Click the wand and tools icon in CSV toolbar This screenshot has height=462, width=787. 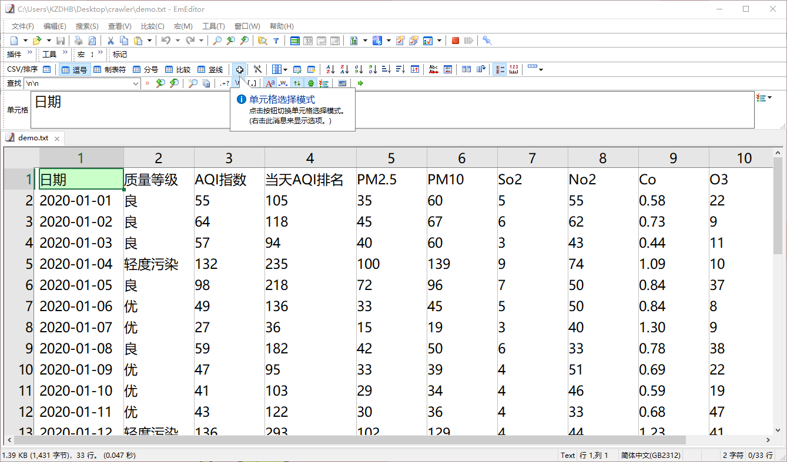257,69
